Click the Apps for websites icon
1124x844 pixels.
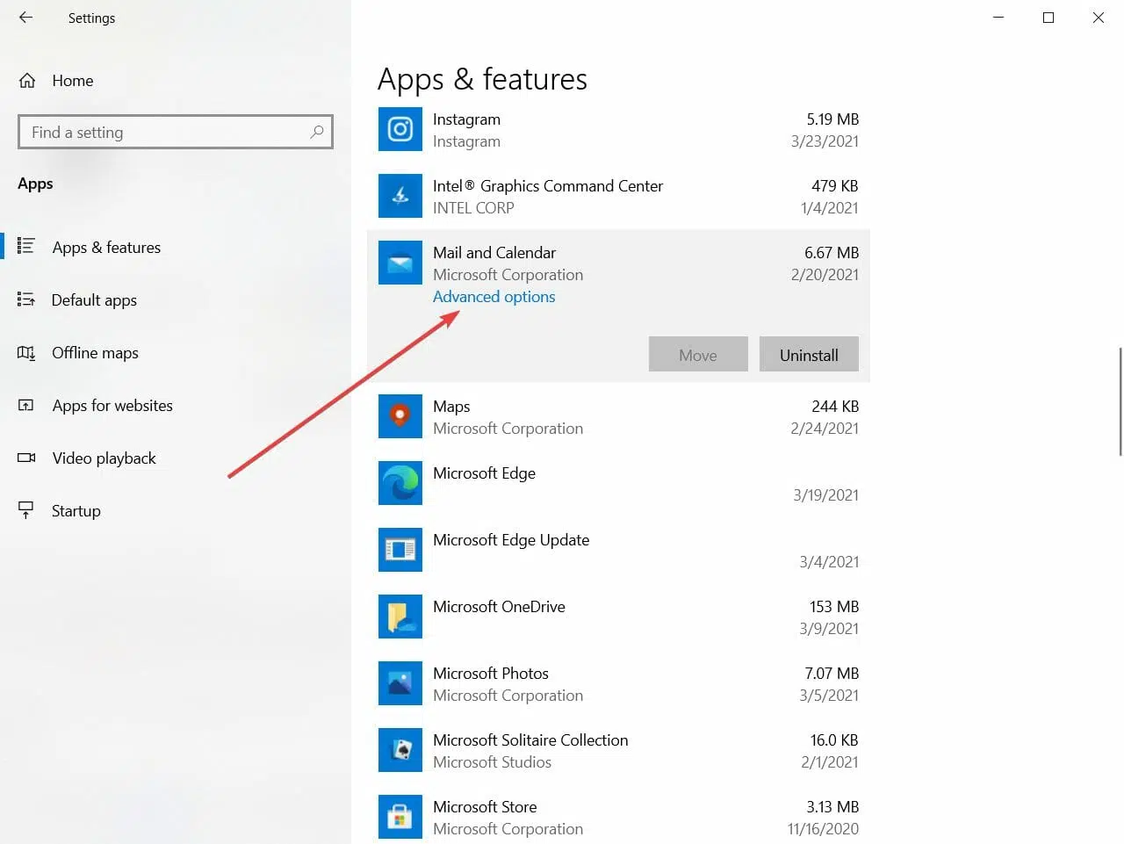[26, 405]
